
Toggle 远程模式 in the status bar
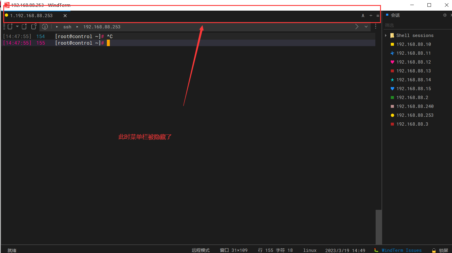200,250
